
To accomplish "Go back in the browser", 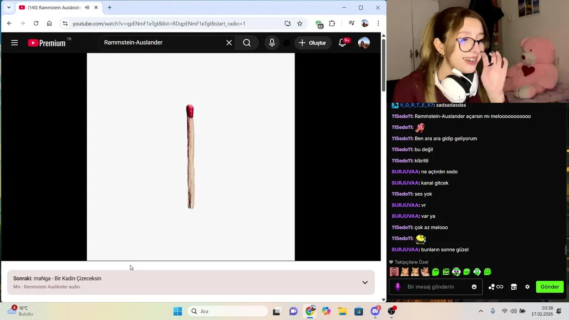I will pos(9,24).
